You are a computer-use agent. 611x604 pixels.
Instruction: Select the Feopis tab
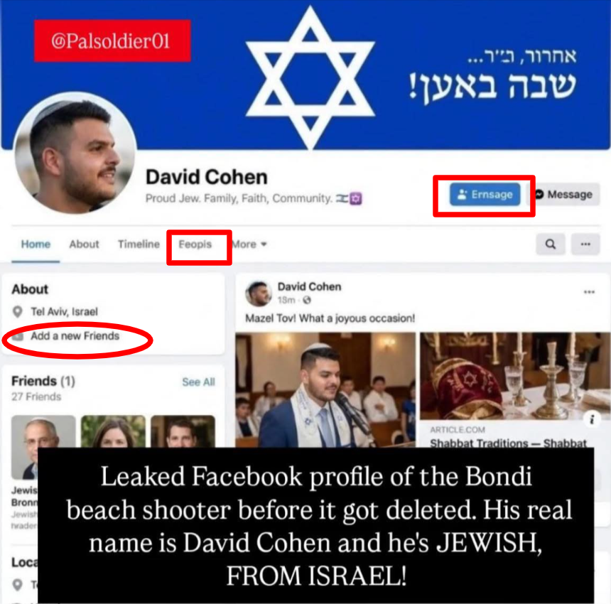(x=195, y=244)
